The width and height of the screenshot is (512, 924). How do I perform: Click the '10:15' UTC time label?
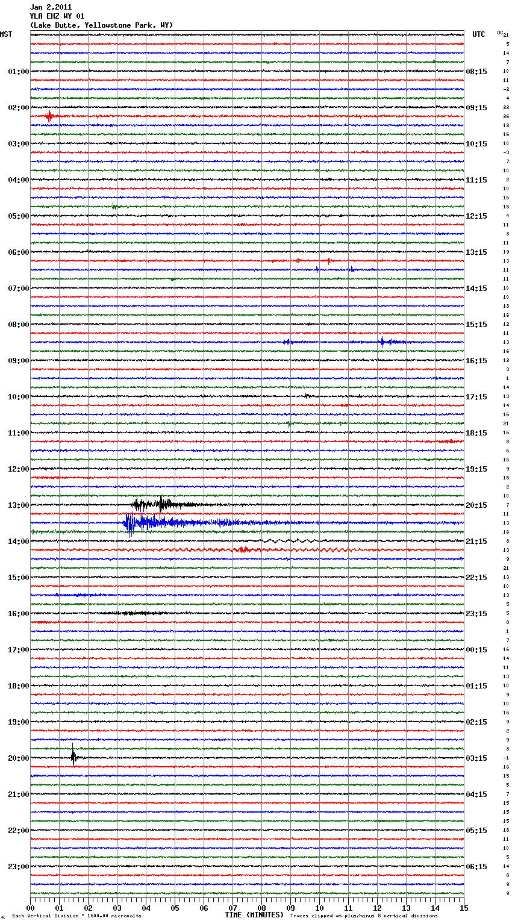[x=476, y=144]
